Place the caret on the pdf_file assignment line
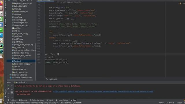The width and height of the screenshot is (185, 104). (52, 54)
